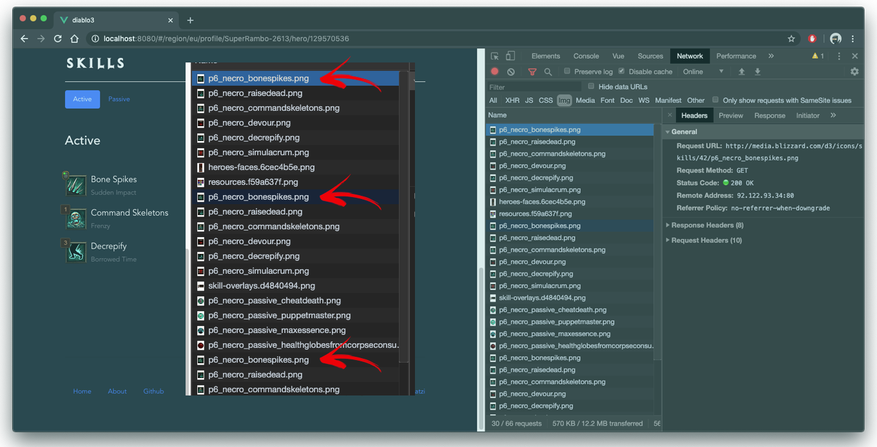
Task: Enable the Preserve log checkbox
Action: coord(567,71)
